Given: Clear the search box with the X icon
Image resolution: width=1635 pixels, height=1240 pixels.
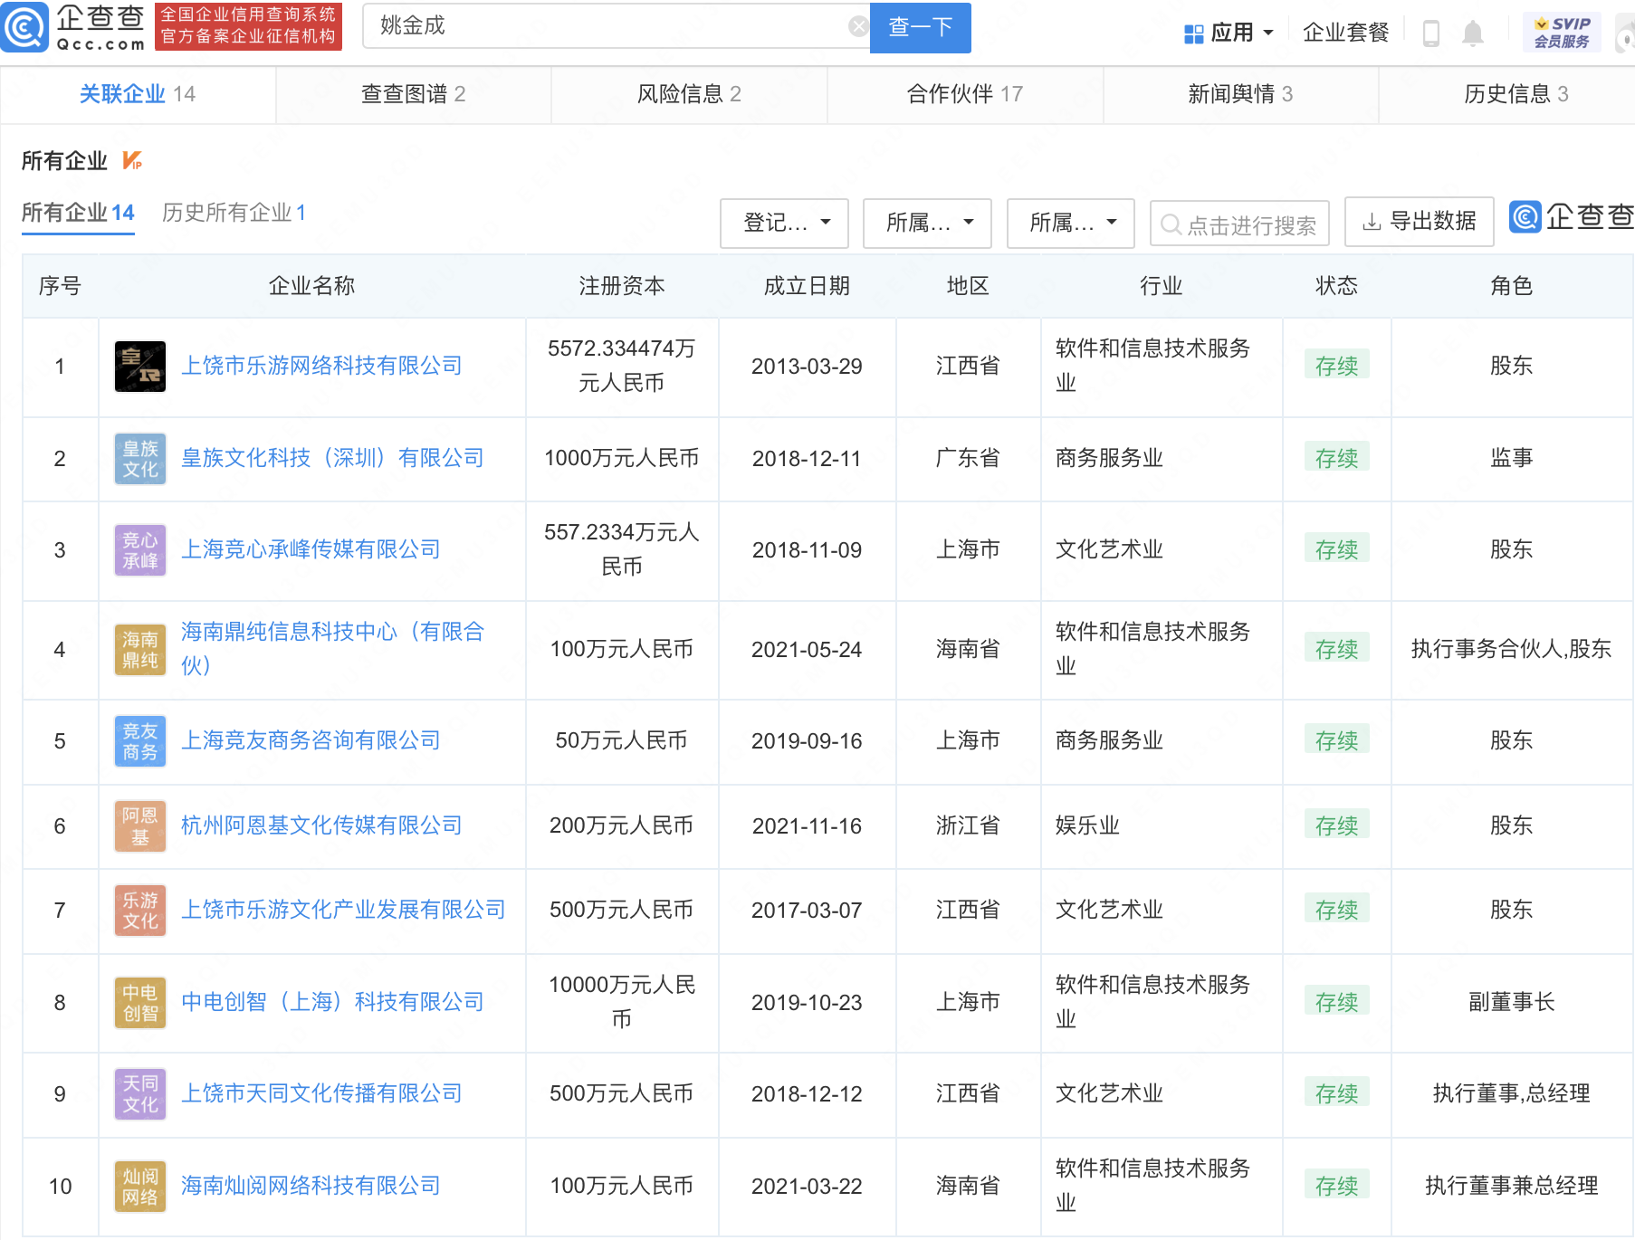Looking at the screenshot, I should (857, 26).
